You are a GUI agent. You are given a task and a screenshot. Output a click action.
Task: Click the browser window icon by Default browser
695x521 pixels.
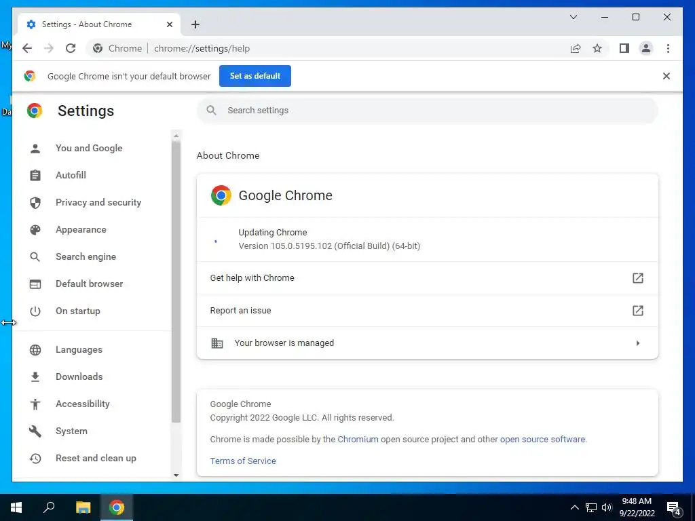click(35, 284)
